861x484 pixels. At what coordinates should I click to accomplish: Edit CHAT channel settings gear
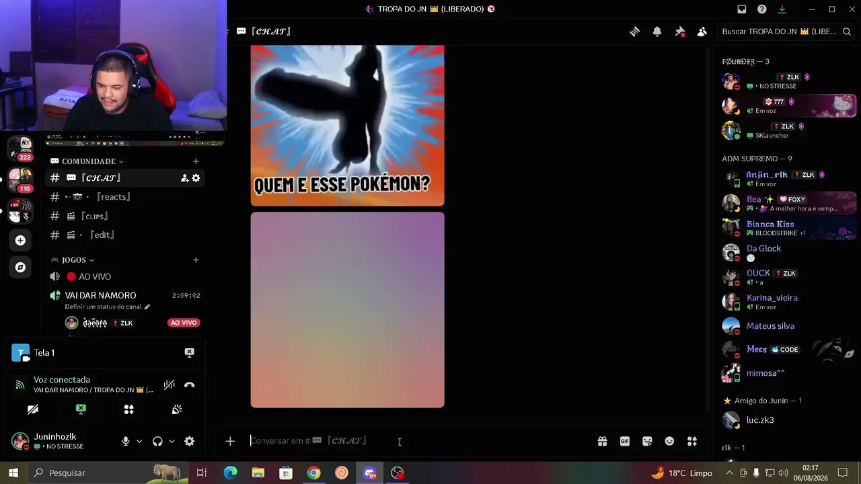point(196,178)
